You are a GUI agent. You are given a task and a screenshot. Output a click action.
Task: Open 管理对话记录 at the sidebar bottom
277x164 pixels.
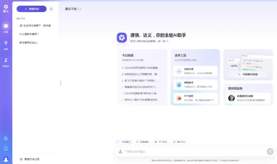pos(30,159)
